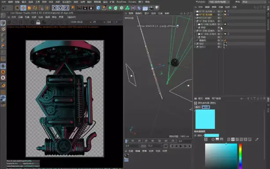270x169 pixels.
Task: Open the node space dropdown at top
Action: pyautogui.click(x=219, y=2)
